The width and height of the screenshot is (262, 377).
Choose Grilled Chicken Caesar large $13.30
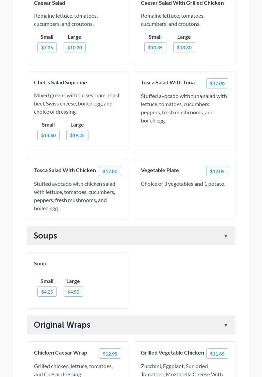point(184,47)
